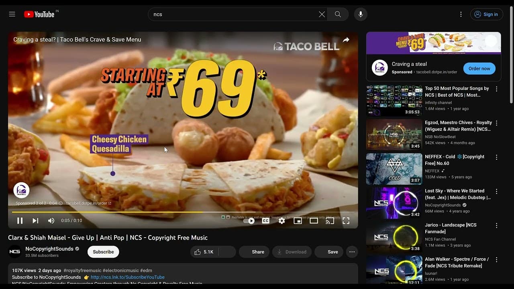This screenshot has width=514, height=289.
Task: Seek along the yellow ad progress bar
Action: click(x=183, y=212)
